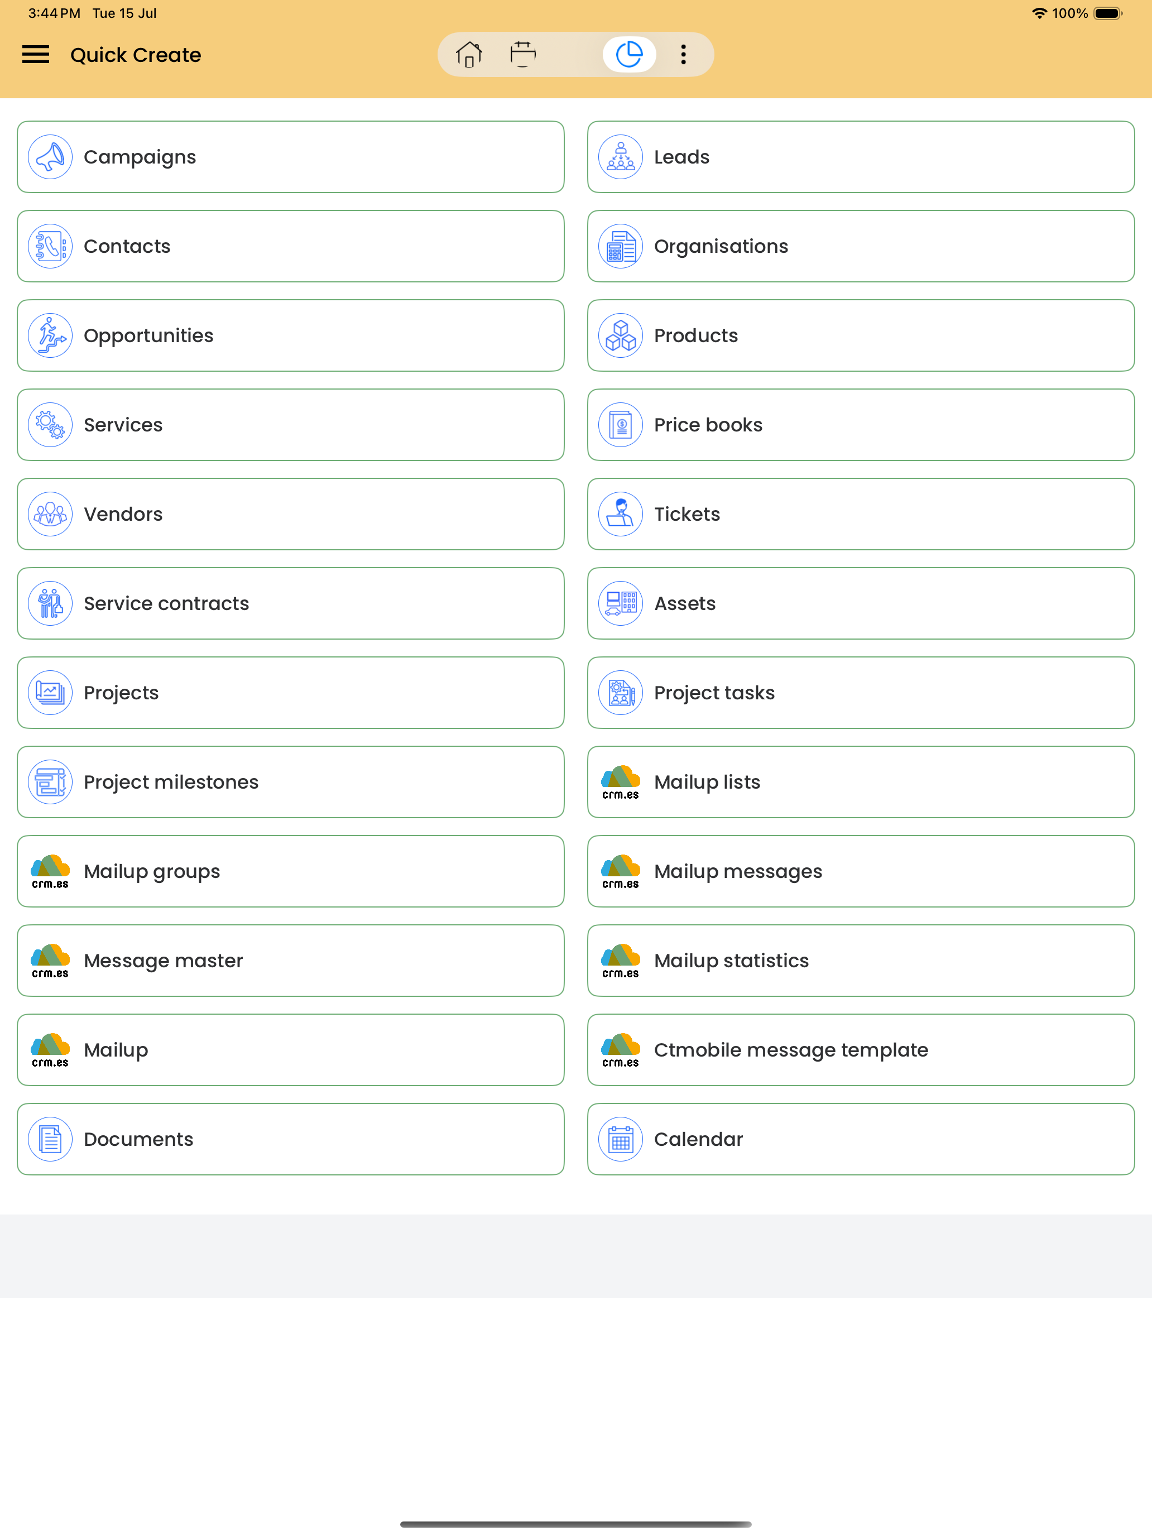This screenshot has height=1536, width=1152.
Task: Go to the Home icon
Action: point(469,54)
